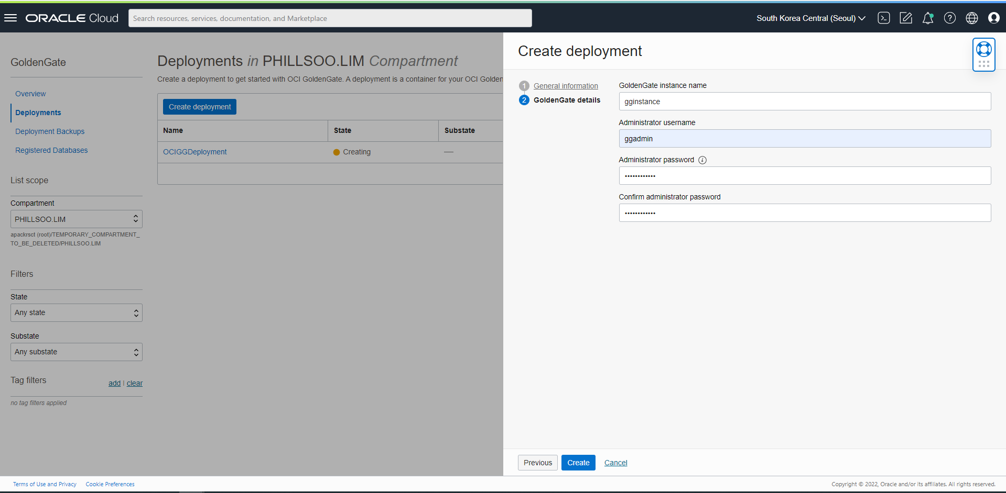The height and width of the screenshot is (493, 1006).
Task: Open Cloud Shell developer tools icon
Action: [884, 18]
